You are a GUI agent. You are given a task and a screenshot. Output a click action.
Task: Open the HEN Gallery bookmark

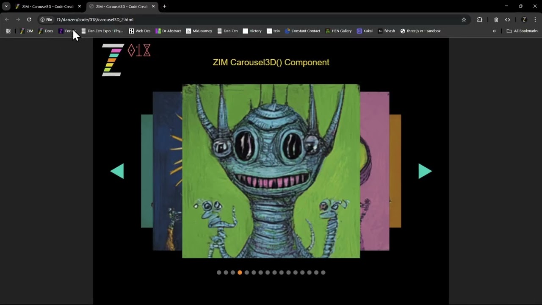point(338,31)
